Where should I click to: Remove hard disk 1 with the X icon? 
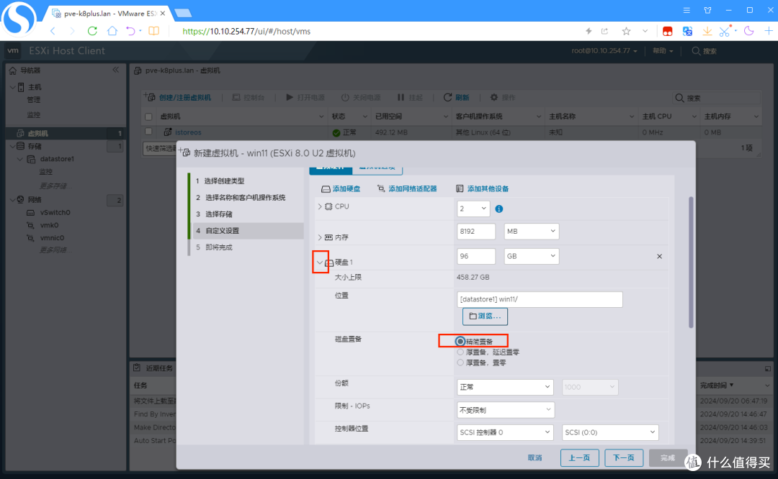[x=659, y=256]
